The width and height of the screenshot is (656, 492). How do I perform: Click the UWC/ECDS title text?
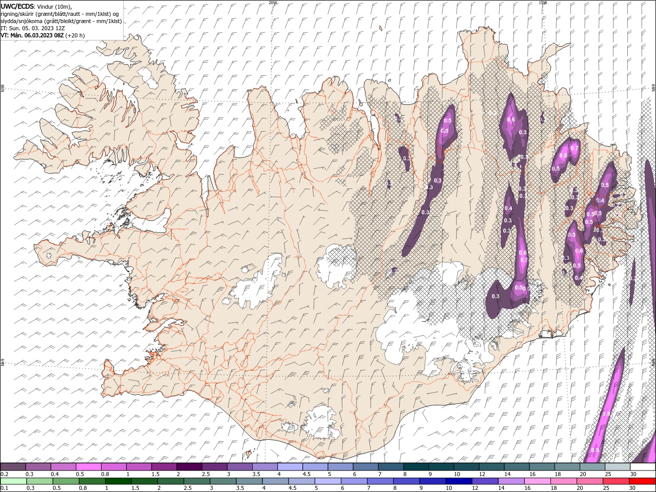point(16,6)
